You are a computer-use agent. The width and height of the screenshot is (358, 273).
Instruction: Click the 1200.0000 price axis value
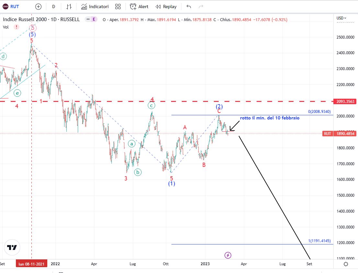tap(345, 243)
